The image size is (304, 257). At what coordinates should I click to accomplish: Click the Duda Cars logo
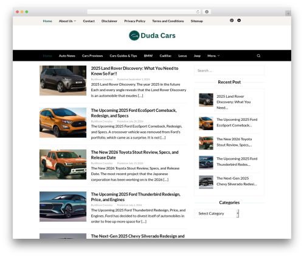[152, 35]
